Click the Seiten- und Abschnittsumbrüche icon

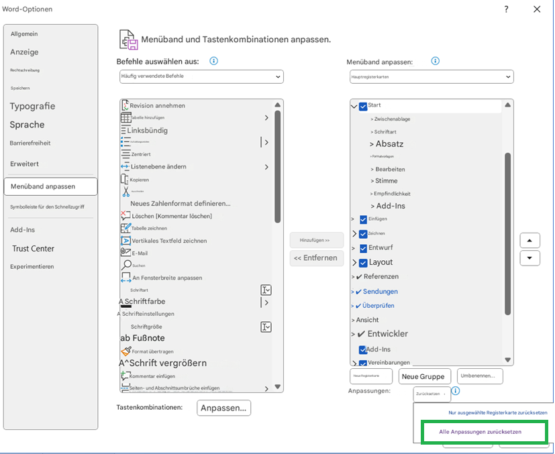(x=125, y=388)
